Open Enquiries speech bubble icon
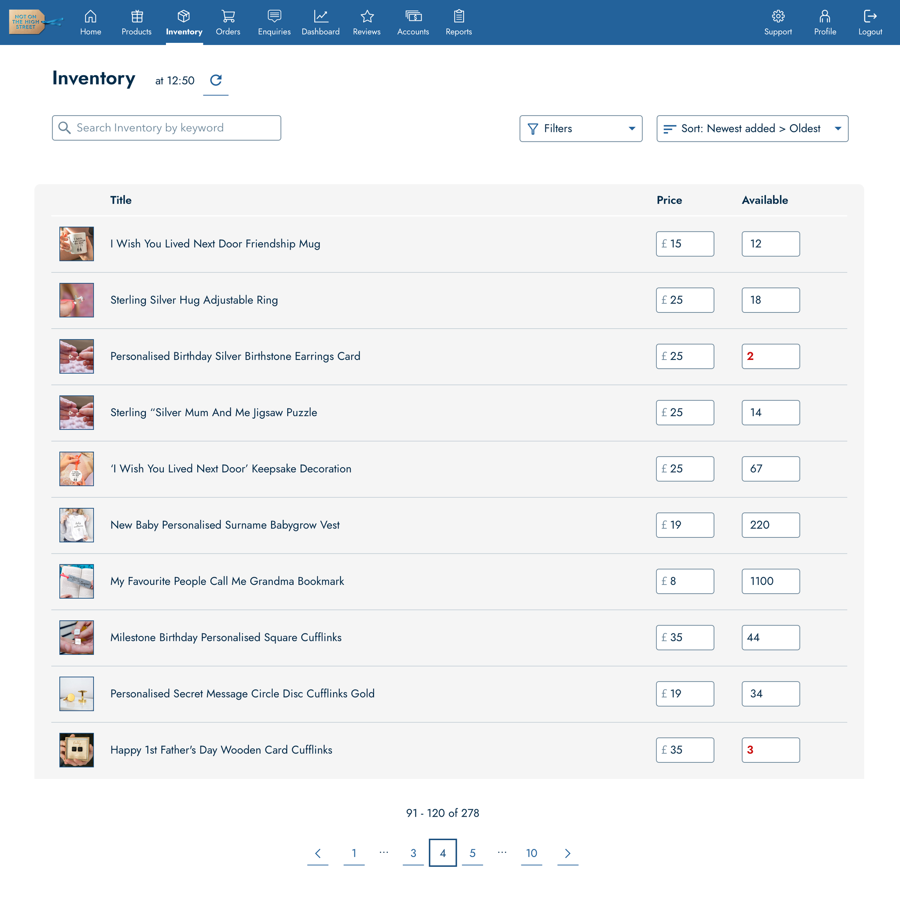Image resolution: width=900 pixels, height=897 pixels. click(274, 17)
